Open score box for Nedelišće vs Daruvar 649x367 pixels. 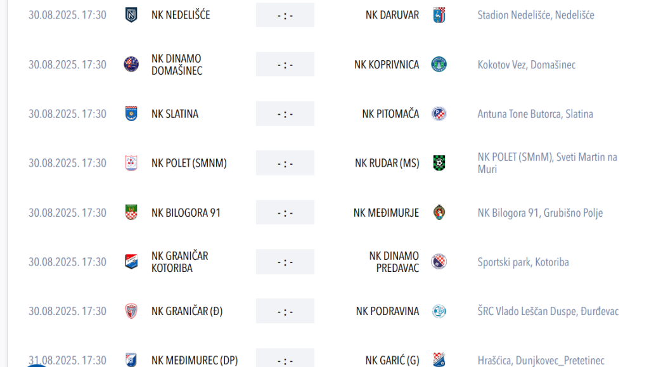pyautogui.click(x=285, y=15)
